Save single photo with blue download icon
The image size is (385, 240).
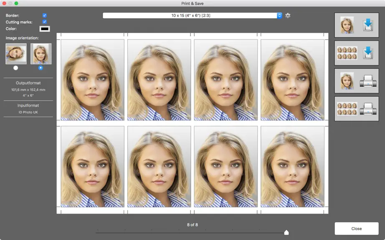click(357, 25)
